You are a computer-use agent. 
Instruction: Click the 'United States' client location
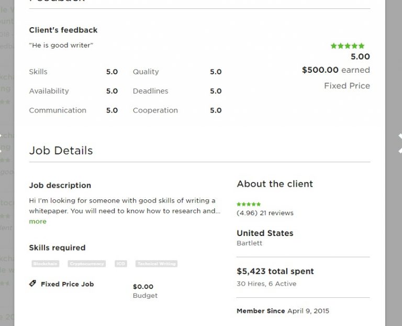tap(265, 233)
